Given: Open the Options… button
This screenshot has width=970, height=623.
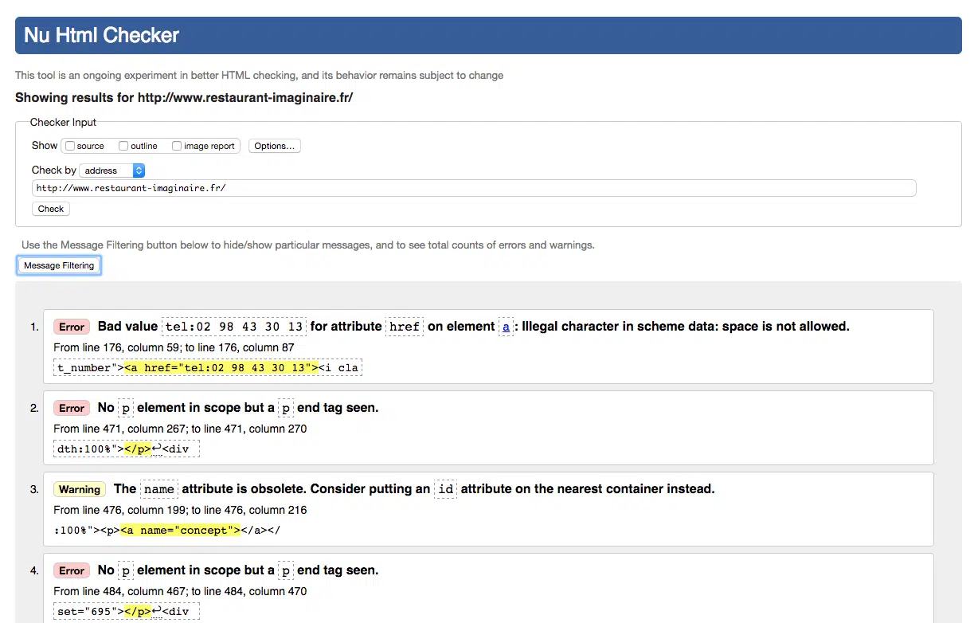Looking at the screenshot, I should click(275, 146).
